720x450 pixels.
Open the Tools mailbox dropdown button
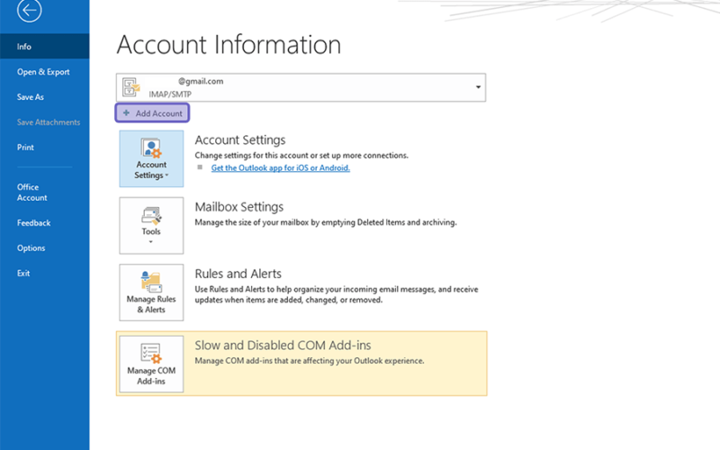(151, 226)
